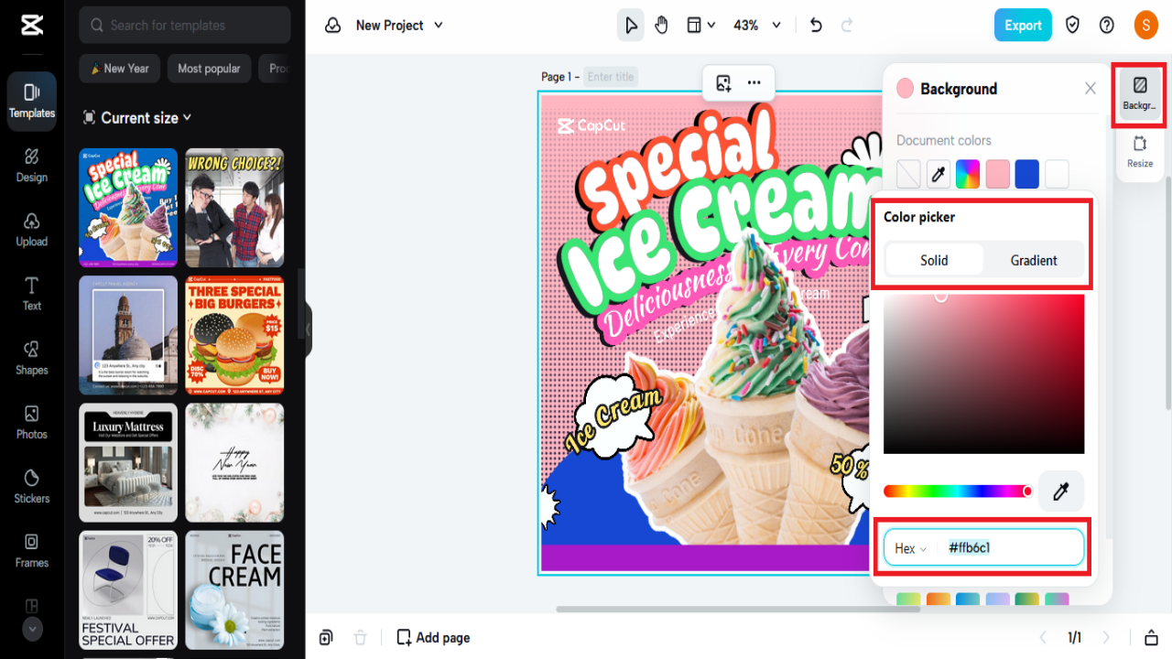Open the Text sidebar panel
The image size is (1172, 659).
tap(32, 294)
